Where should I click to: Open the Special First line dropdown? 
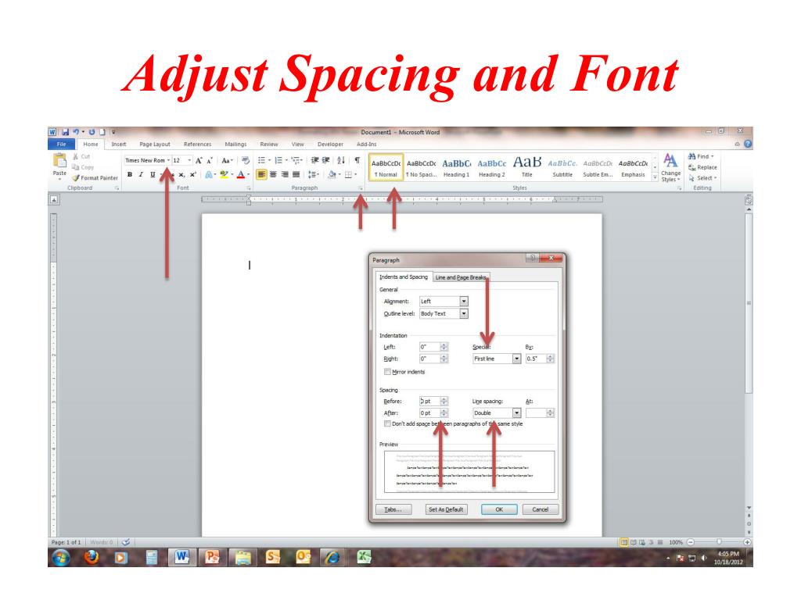click(x=517, y=359)
